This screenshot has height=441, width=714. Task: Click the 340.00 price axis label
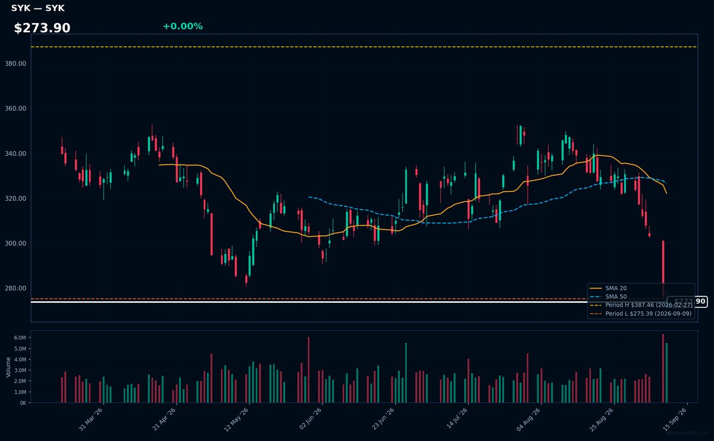coord(17,154)
